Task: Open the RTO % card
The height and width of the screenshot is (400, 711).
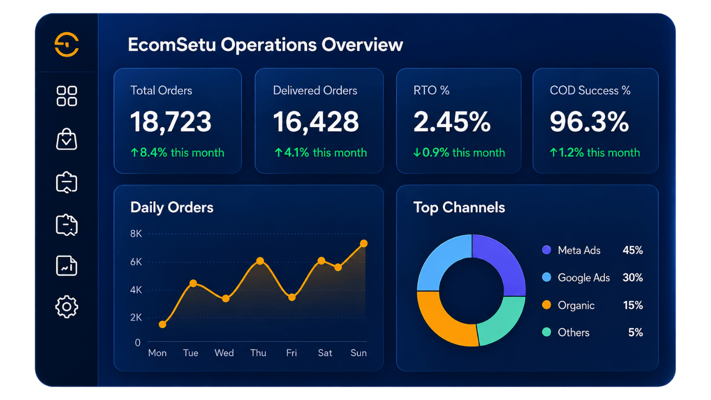Action: (x=459, y=121)
